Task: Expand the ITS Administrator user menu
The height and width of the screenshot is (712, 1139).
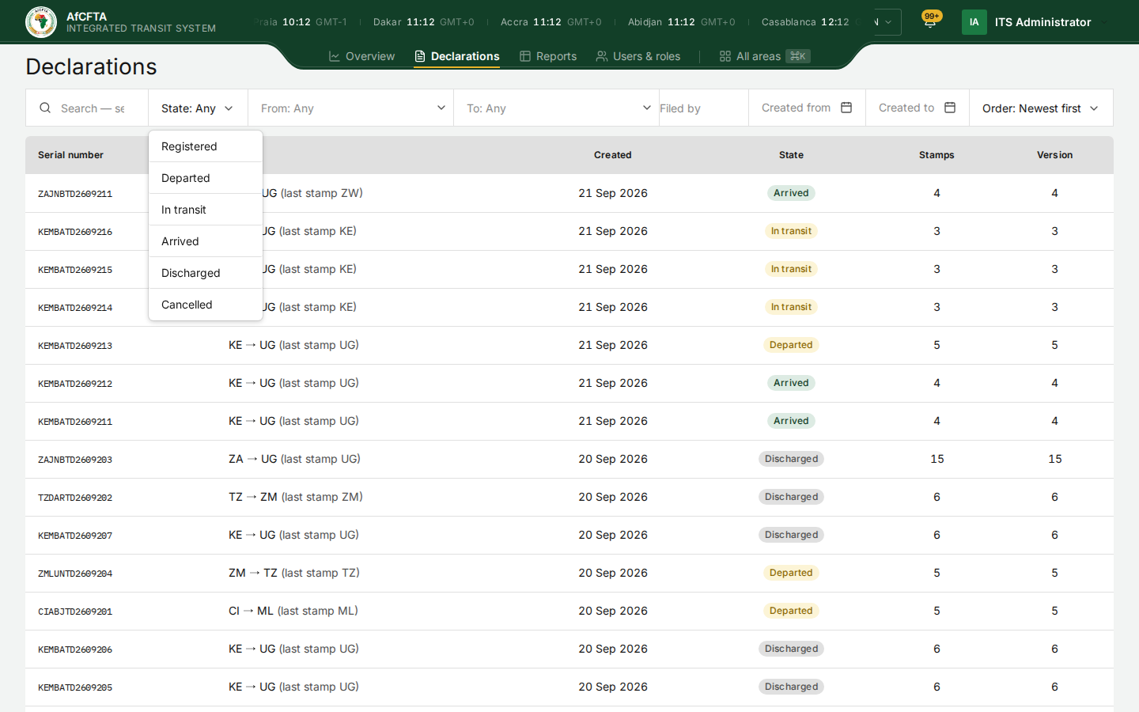Action: point(1037,22)
